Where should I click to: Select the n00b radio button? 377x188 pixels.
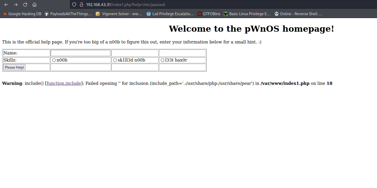pyautogui.click(x=54, y=60)
